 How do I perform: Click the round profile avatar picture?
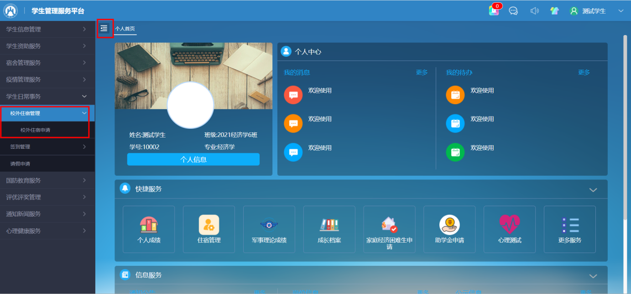(x=190, y=105)
